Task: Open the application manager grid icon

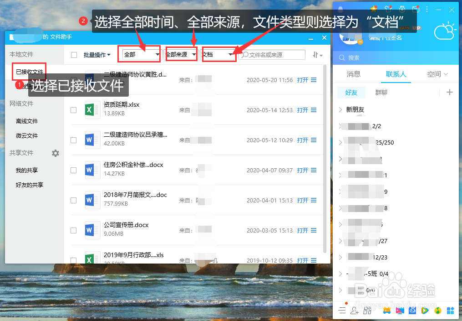Action: (451, 311)
